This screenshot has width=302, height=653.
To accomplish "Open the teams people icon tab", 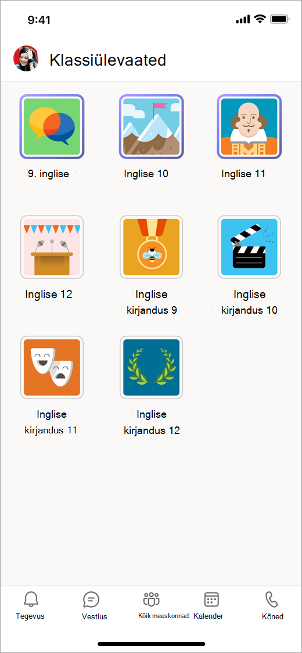I will click(151, 600).
